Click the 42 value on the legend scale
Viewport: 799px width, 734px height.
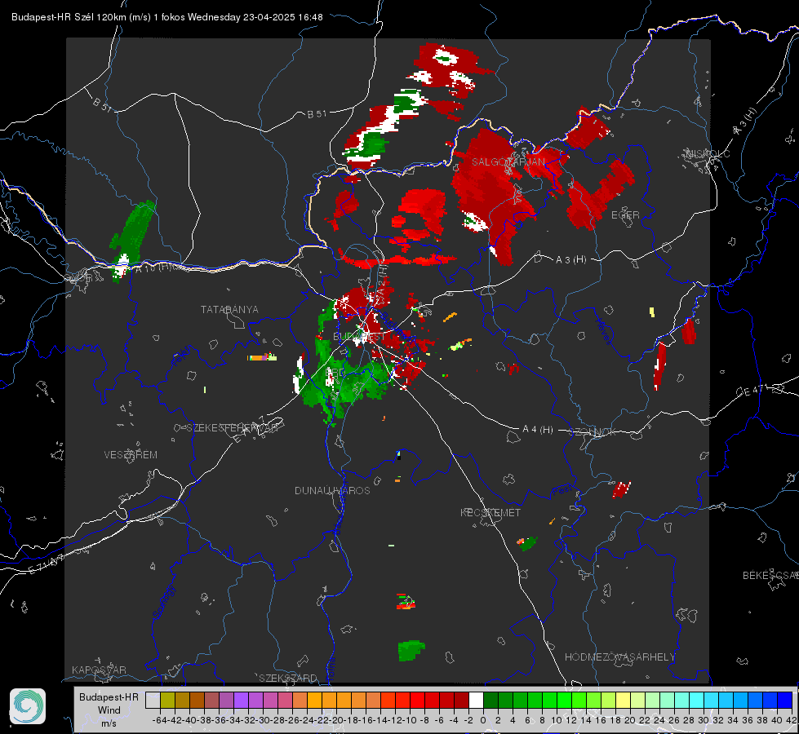792,720
